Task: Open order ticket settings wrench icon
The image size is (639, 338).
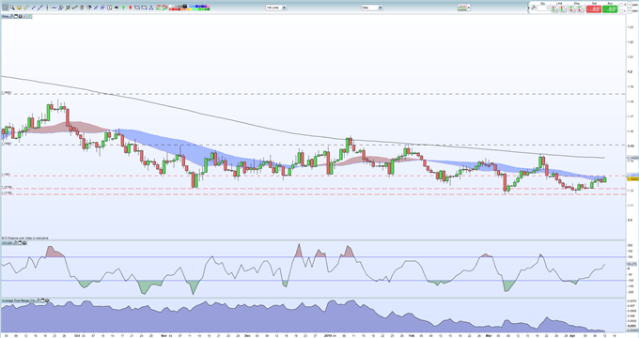Action: 534,8
